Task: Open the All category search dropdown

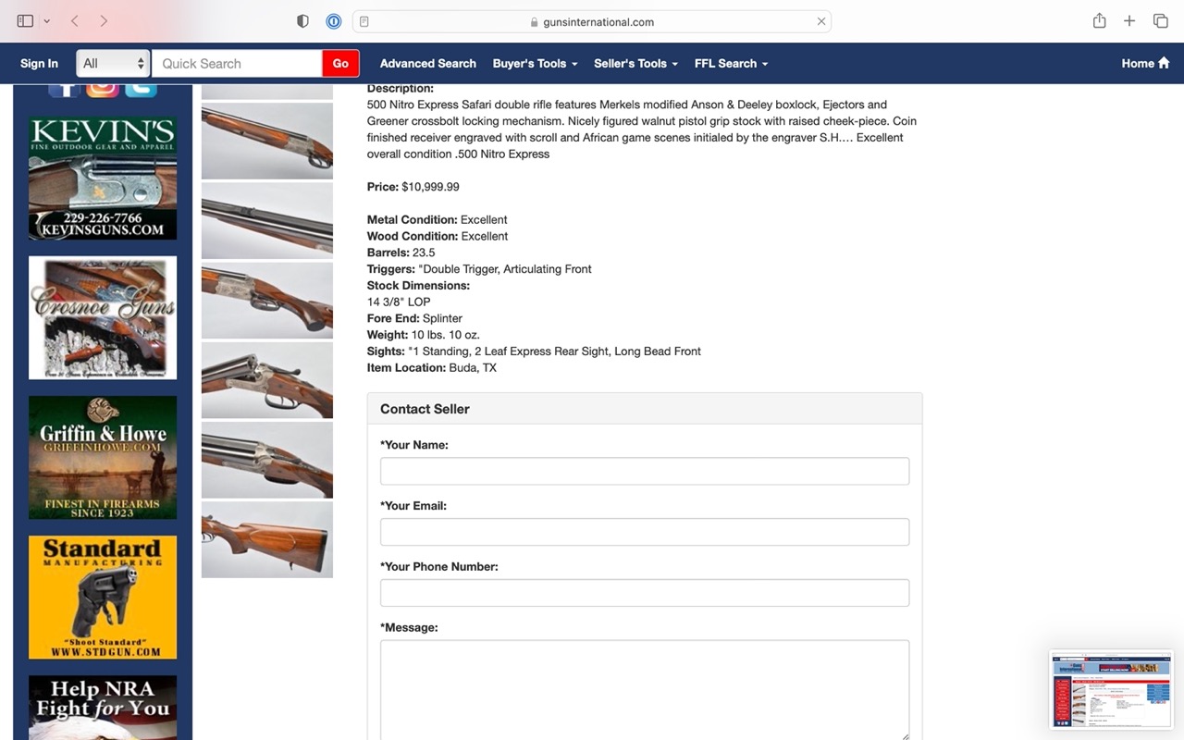Action: point(113,63)
